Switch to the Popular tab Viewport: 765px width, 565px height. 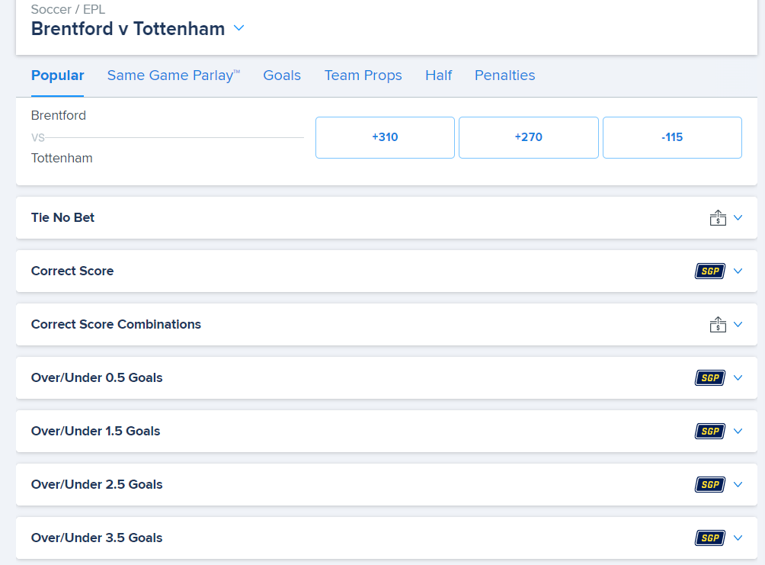coord(58,75)
